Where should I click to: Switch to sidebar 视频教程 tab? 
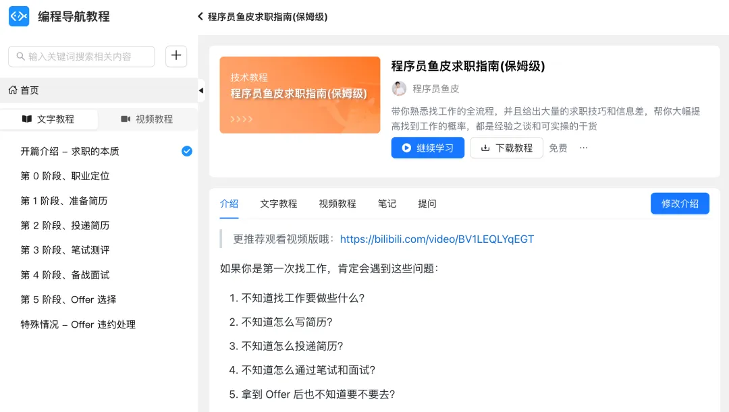coord(147,119)
